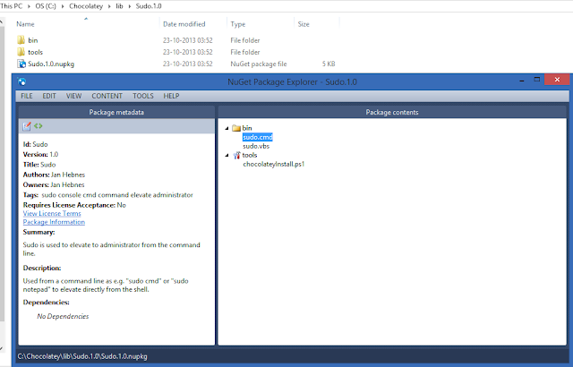Click the 'No Dependencies' text
The width and height of the screenshot is (573, 367).
coord(63,316)
